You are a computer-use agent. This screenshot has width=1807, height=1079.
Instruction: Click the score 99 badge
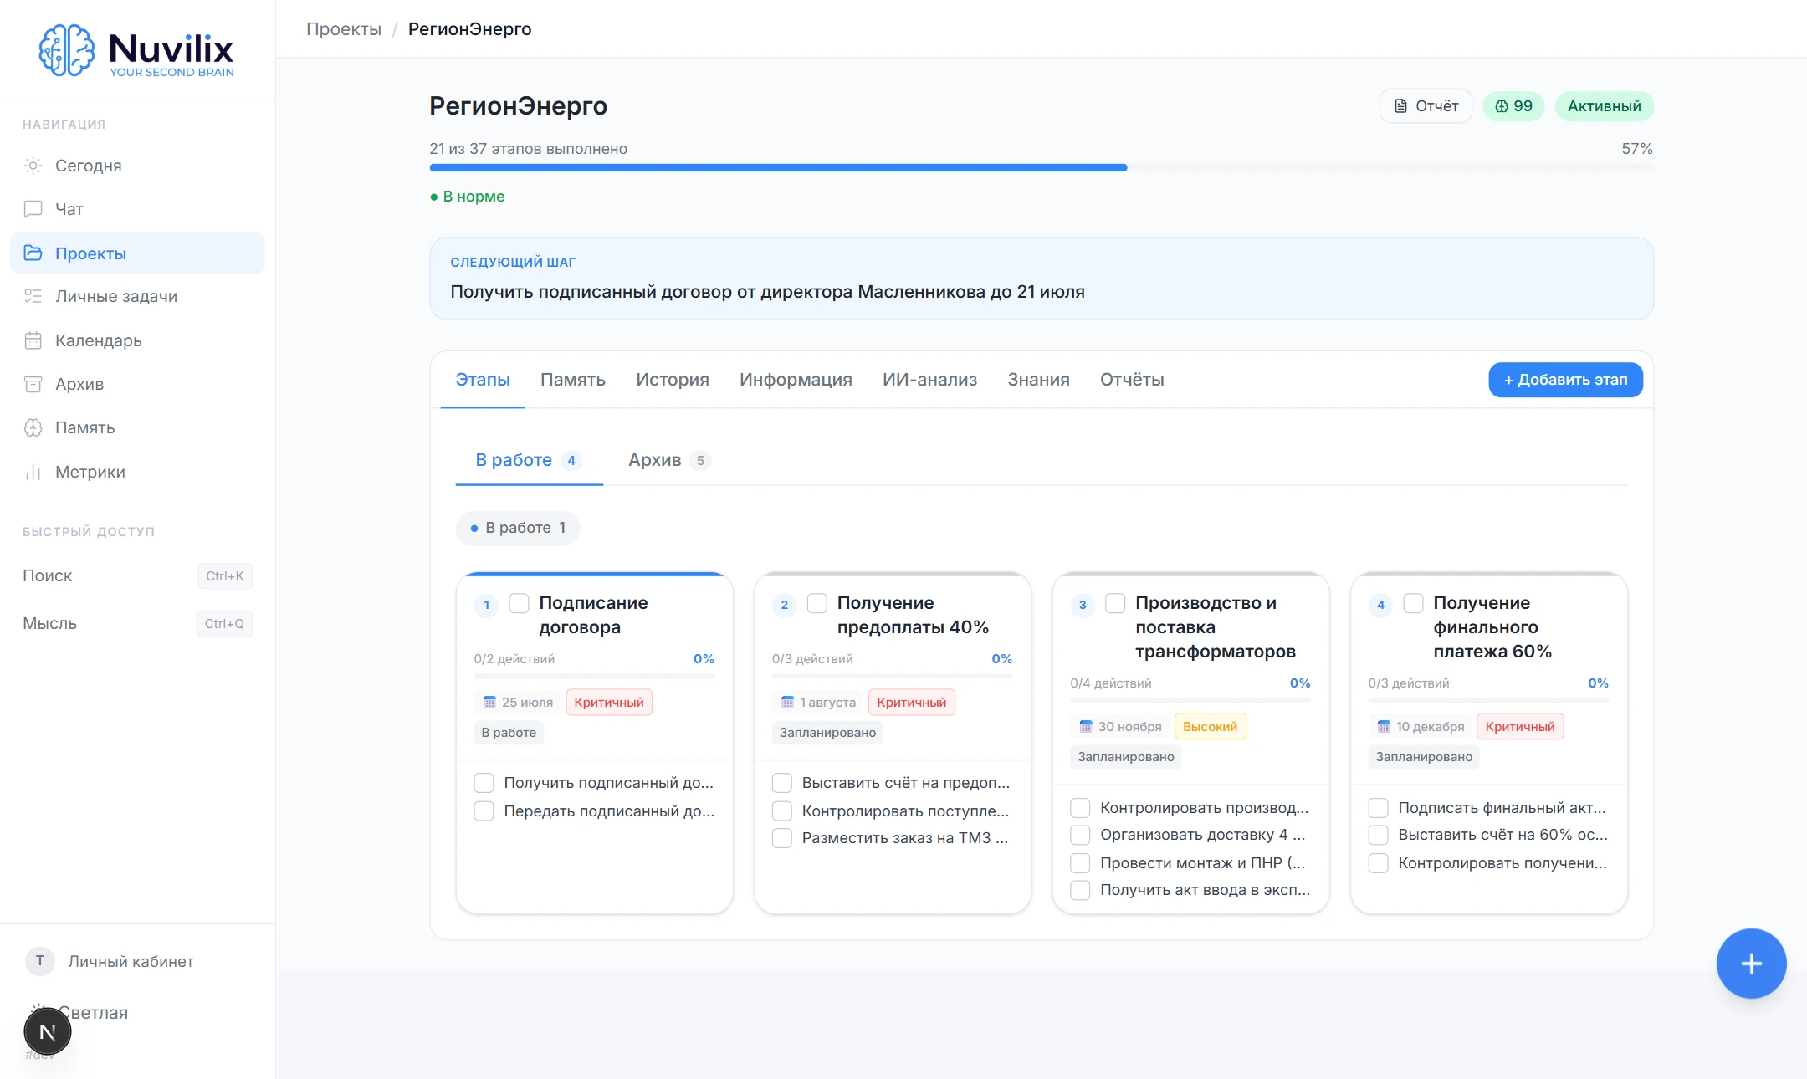click(x=1513, y=106)
